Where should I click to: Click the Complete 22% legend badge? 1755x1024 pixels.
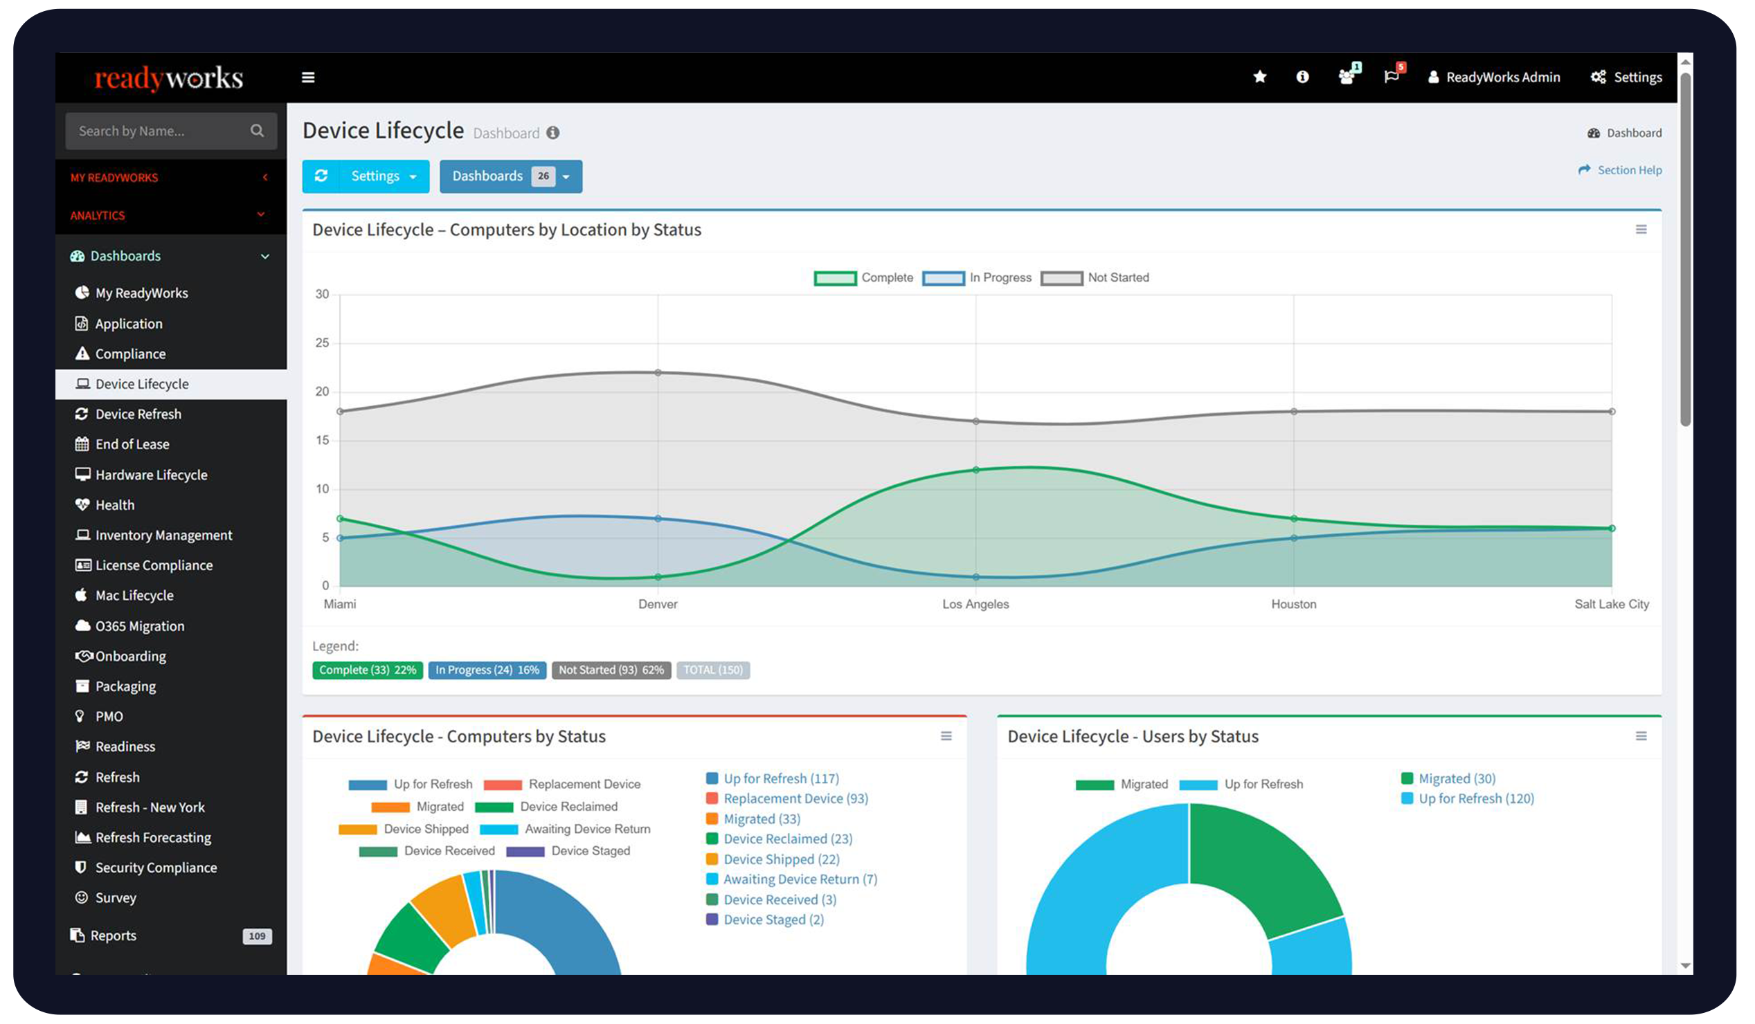coord(367,670)
